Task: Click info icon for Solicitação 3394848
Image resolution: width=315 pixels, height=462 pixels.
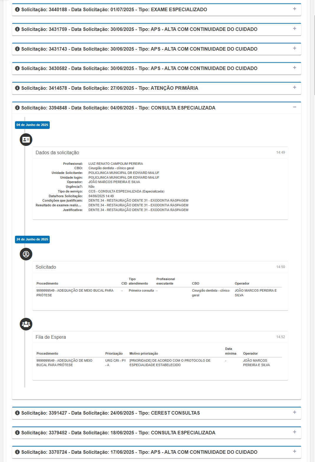Action: [x=17, y=108]
